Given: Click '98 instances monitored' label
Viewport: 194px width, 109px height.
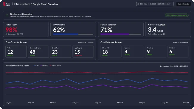Looking at the screenshot, I should point(86,42).
